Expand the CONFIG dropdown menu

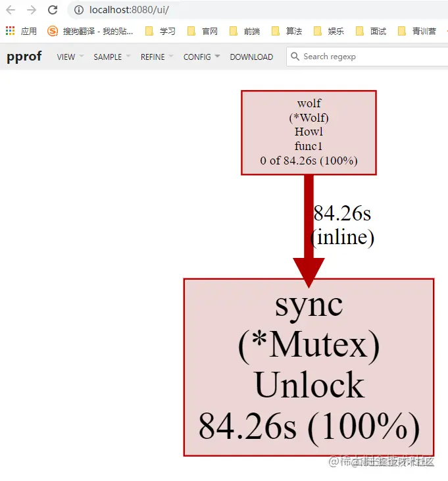[x=202, y=57]
